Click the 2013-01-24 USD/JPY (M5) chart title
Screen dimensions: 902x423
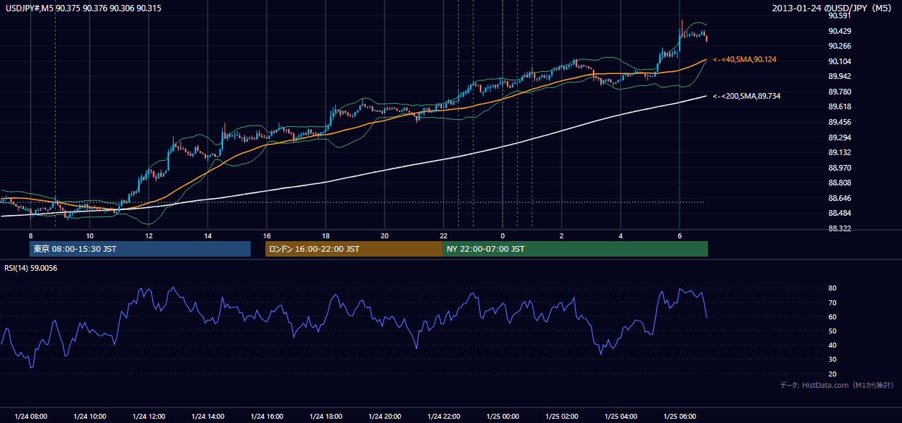pyautogui.click(x=833, y=8)
